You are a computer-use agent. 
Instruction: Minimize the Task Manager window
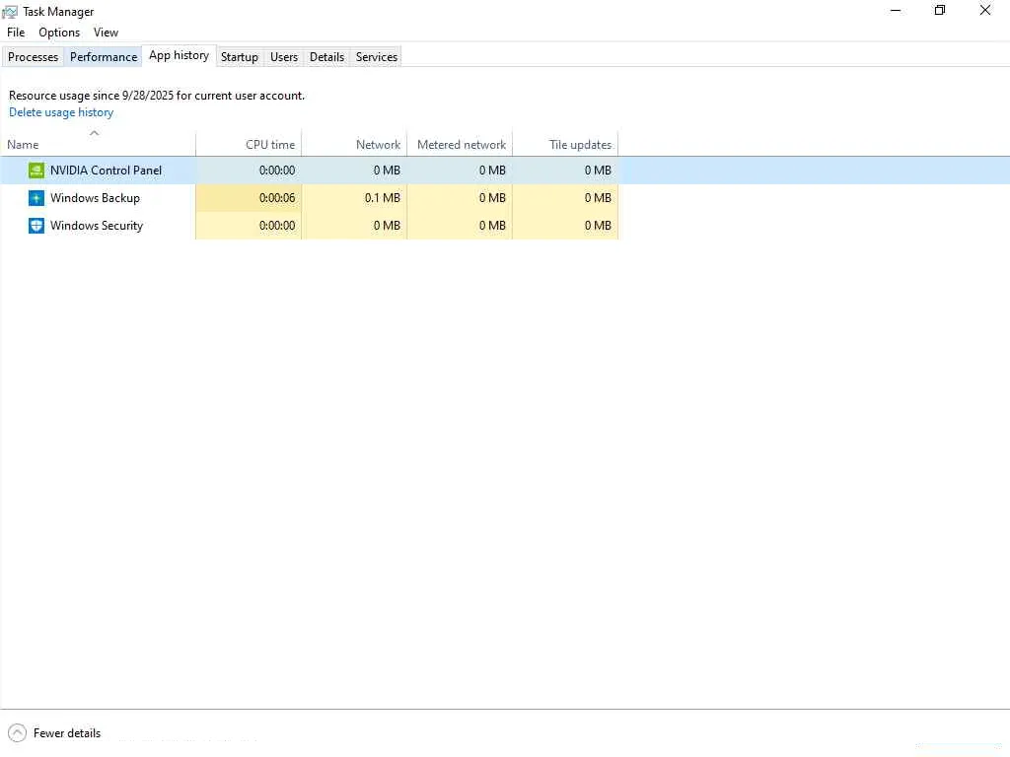[x=896, y=10]
